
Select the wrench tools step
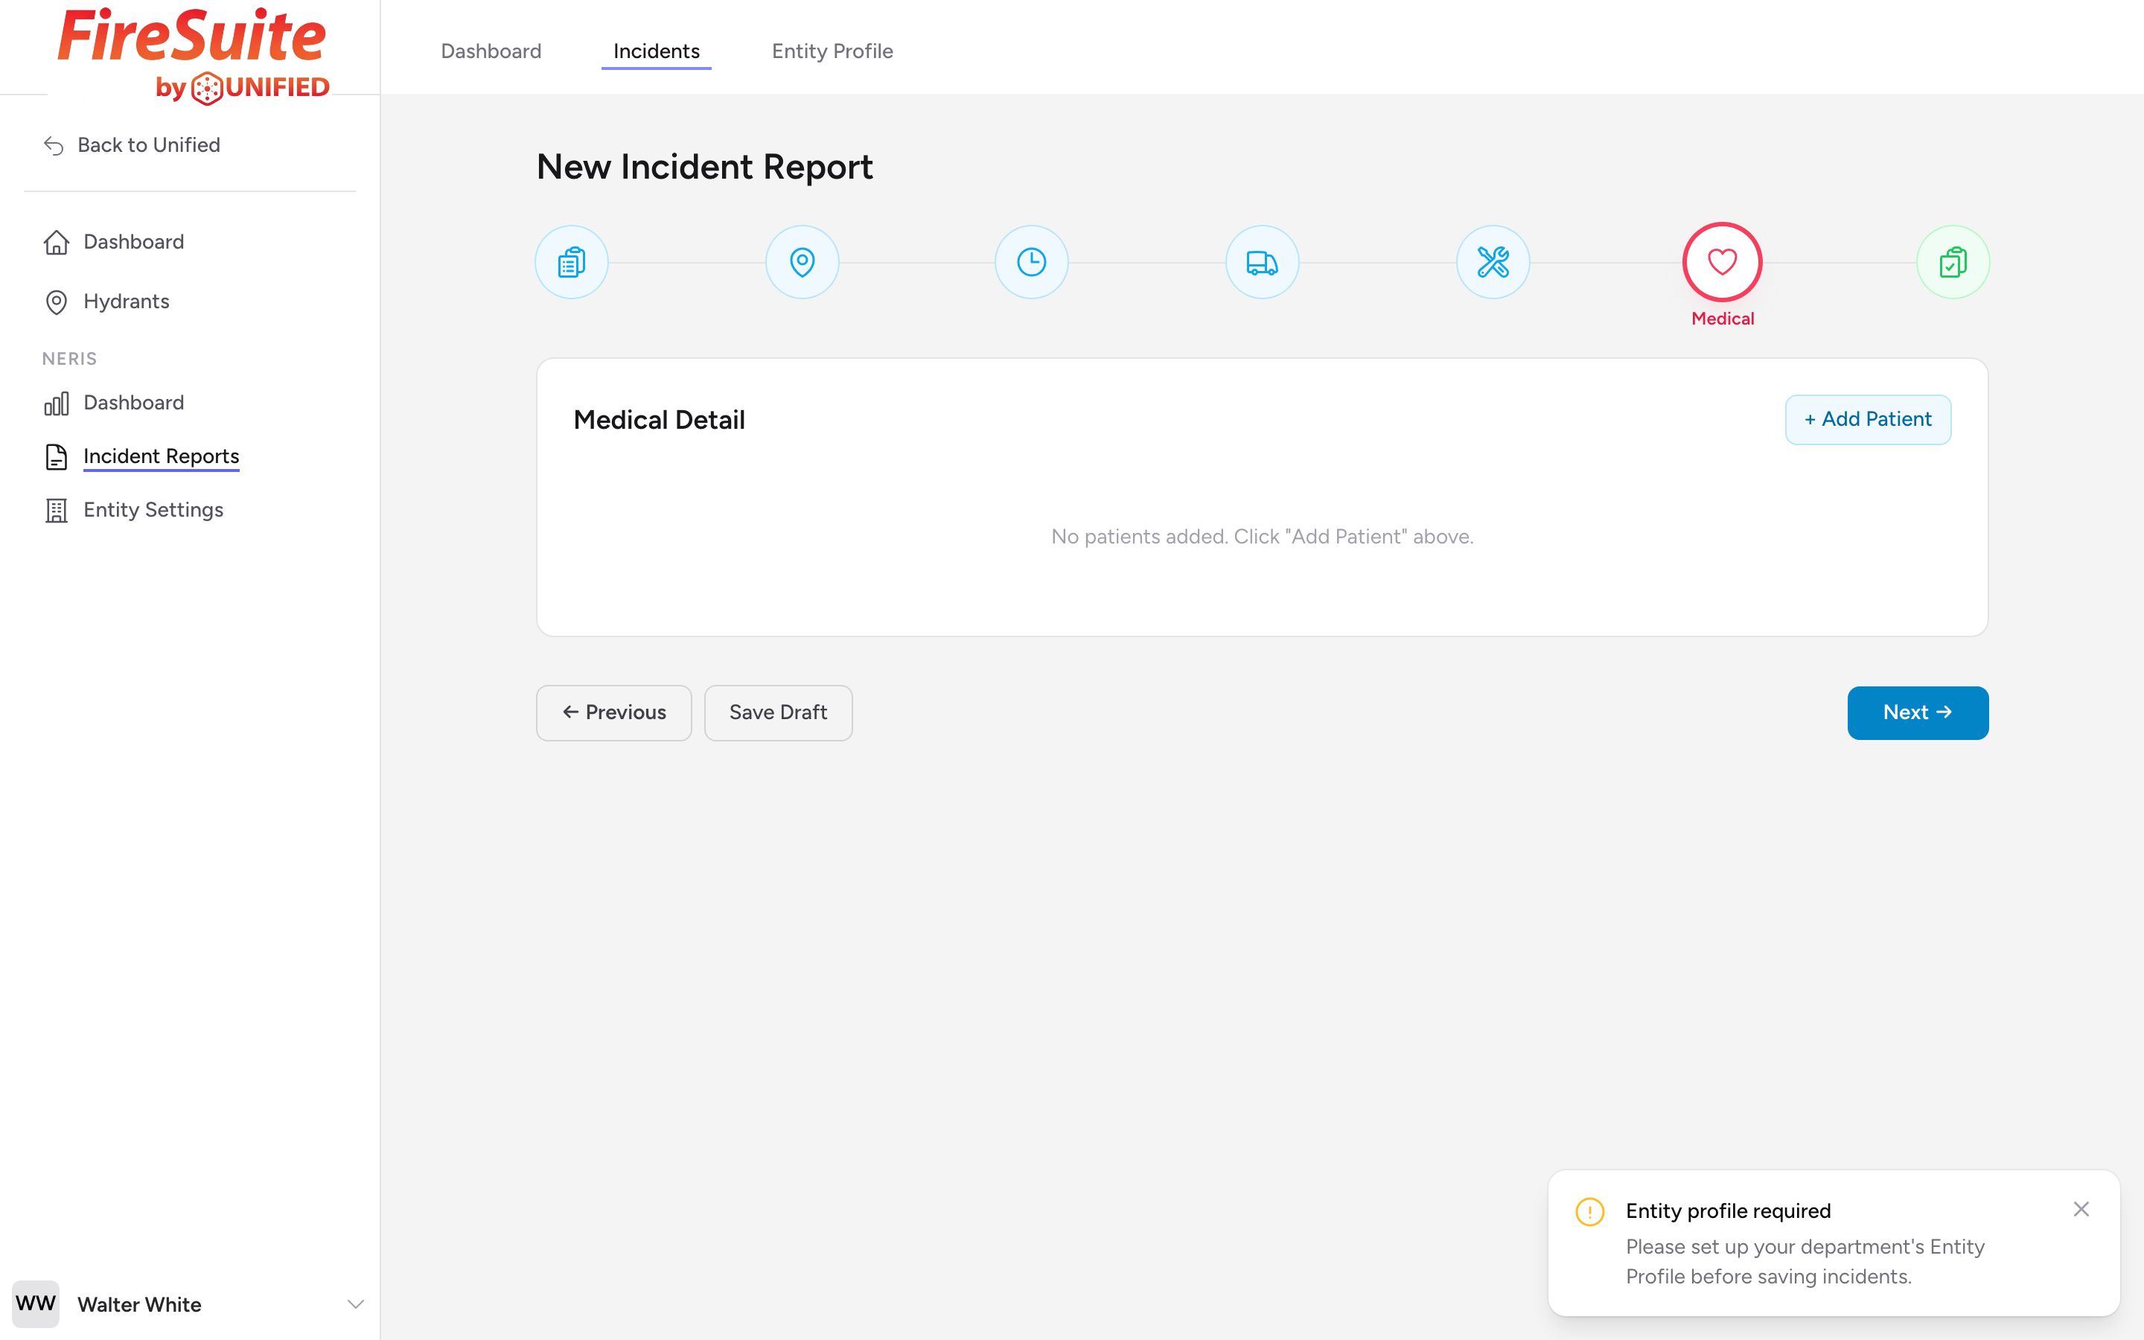[x=1493, y=262]
